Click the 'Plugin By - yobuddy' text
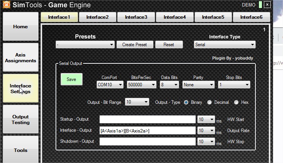 point(233,58)
